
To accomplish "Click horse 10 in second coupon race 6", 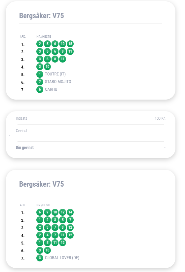I will [x=47, y=250].
